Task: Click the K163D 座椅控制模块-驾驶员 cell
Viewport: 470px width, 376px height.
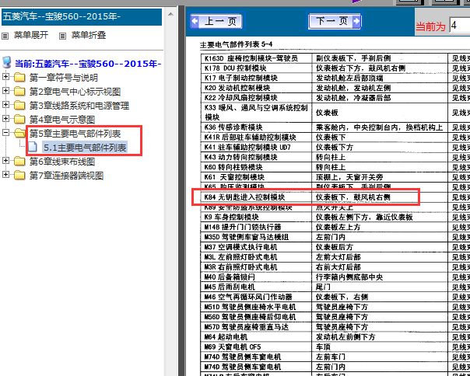Action: 257,58
